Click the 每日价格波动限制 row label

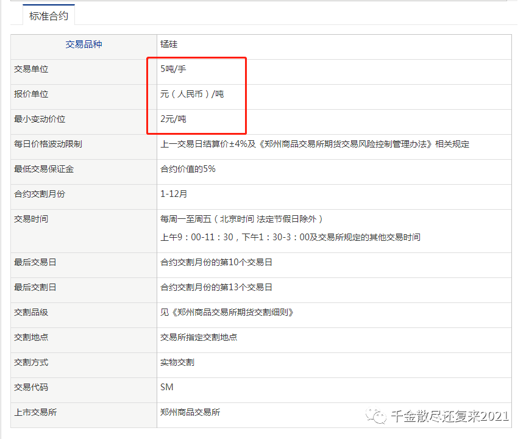[x=48, y=144]
